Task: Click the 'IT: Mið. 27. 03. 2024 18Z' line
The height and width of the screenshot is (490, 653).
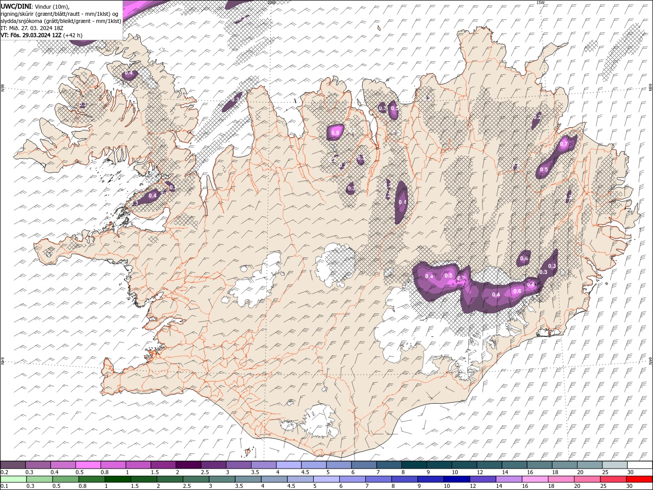Action: [x=32, y=28]
